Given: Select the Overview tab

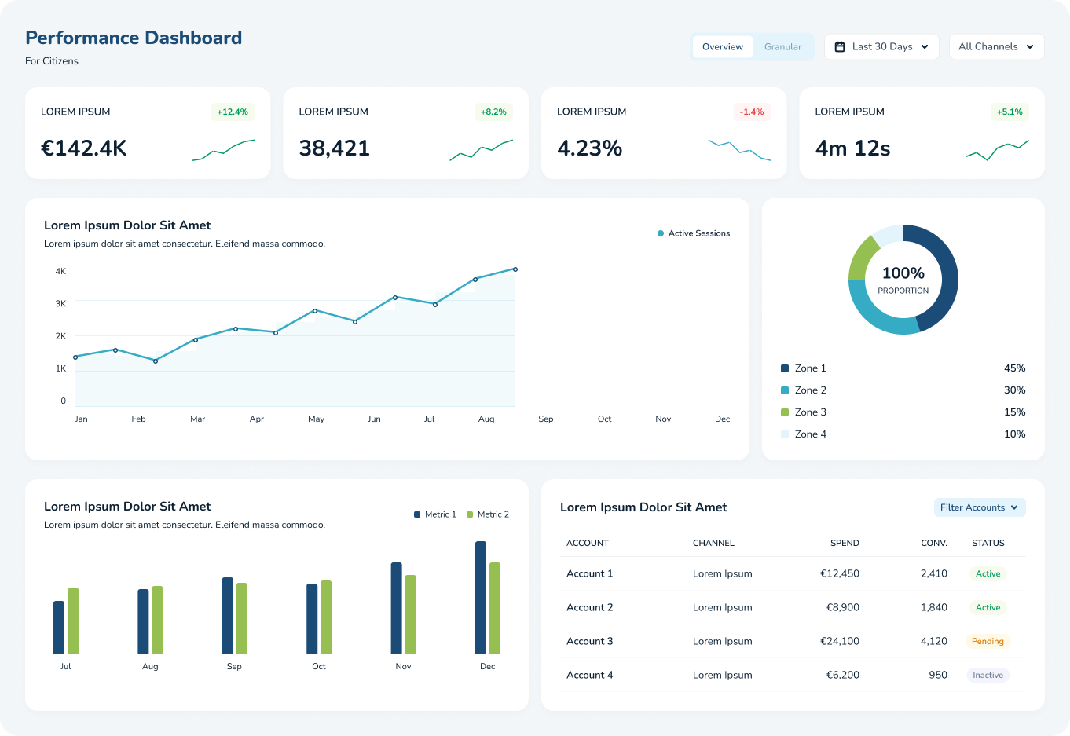Looking at the screenshot, I should tap(723, 46).
